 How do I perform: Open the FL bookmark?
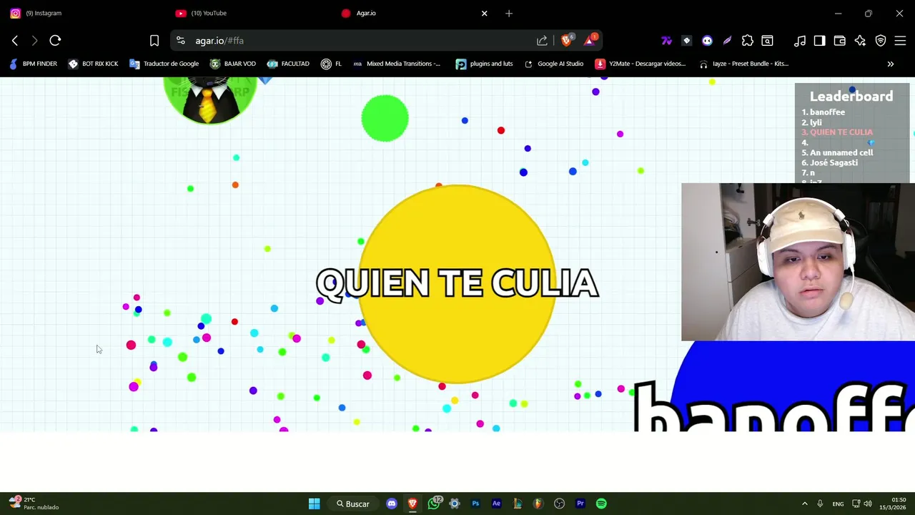(x=331, y=64)
